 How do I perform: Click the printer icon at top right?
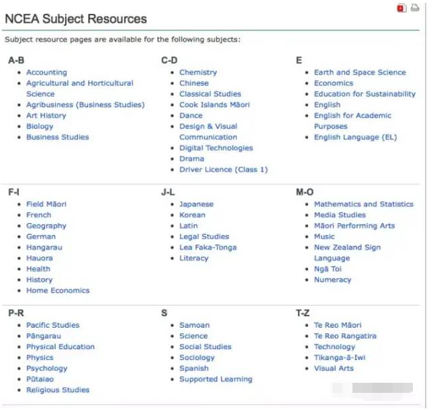(x=415, y=8)
